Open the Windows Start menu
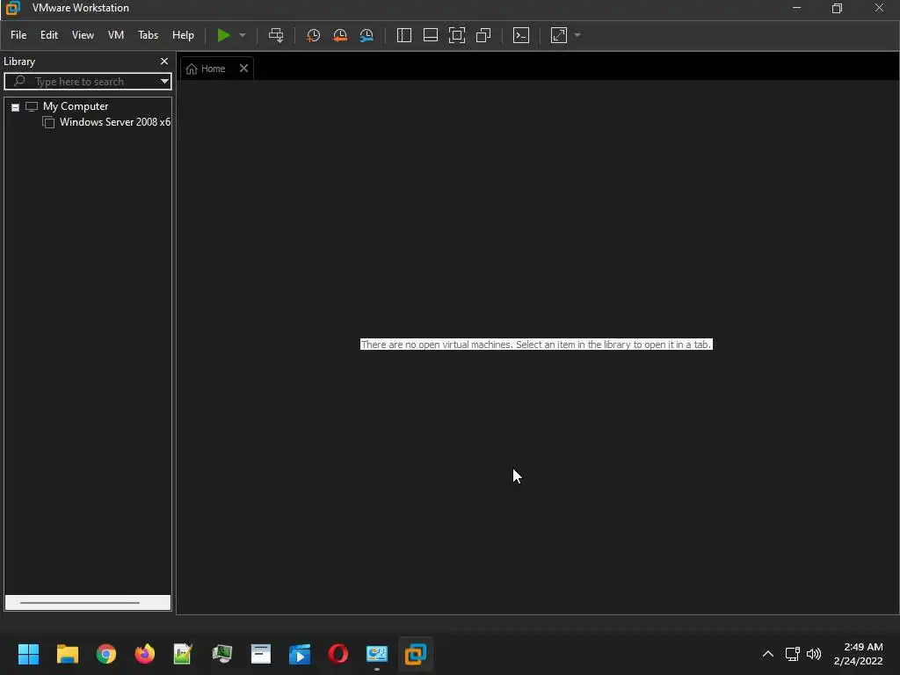 pyautogui.click(x=28, y=654)
